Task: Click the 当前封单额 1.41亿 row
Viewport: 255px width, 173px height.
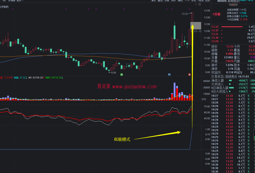Action: (x=237, y=10)
